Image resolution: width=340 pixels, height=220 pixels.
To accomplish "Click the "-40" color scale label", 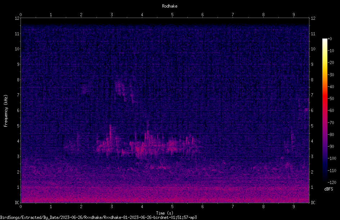I will (x=331, y=87).
